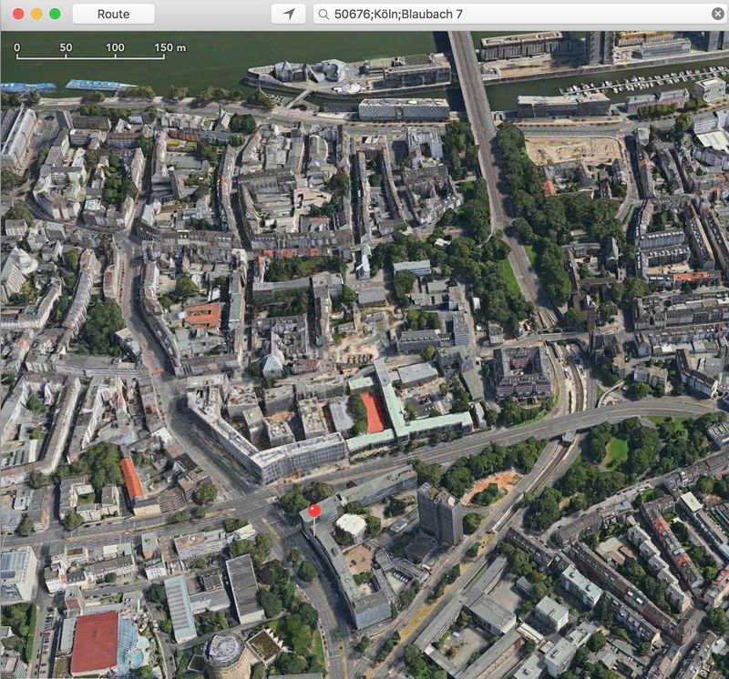Clear the search field text
729x679 pixels.
(717, 14)
